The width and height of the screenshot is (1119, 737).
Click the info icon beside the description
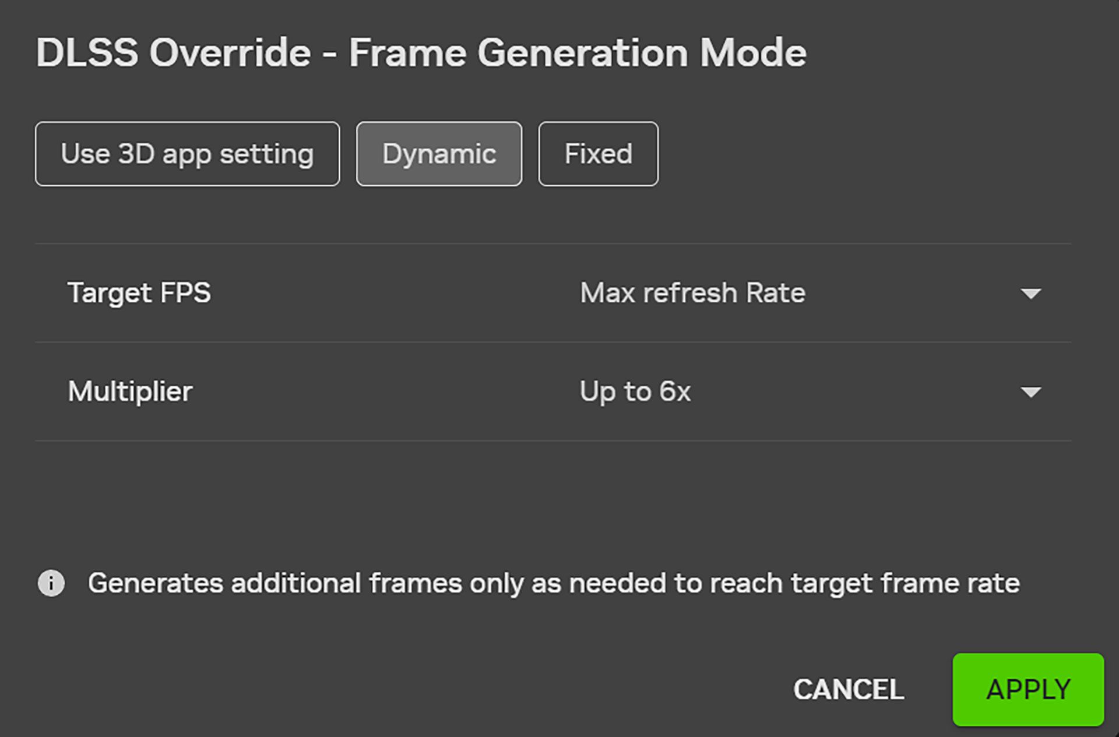click(51, 583)
